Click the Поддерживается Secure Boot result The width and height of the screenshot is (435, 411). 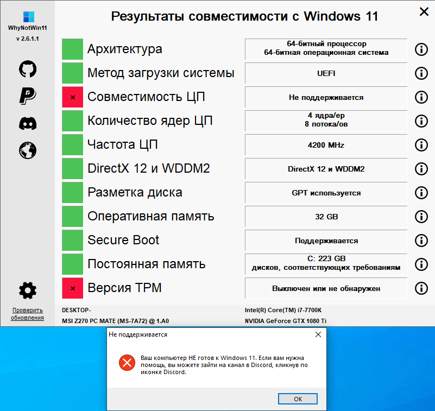click(326, 241)
